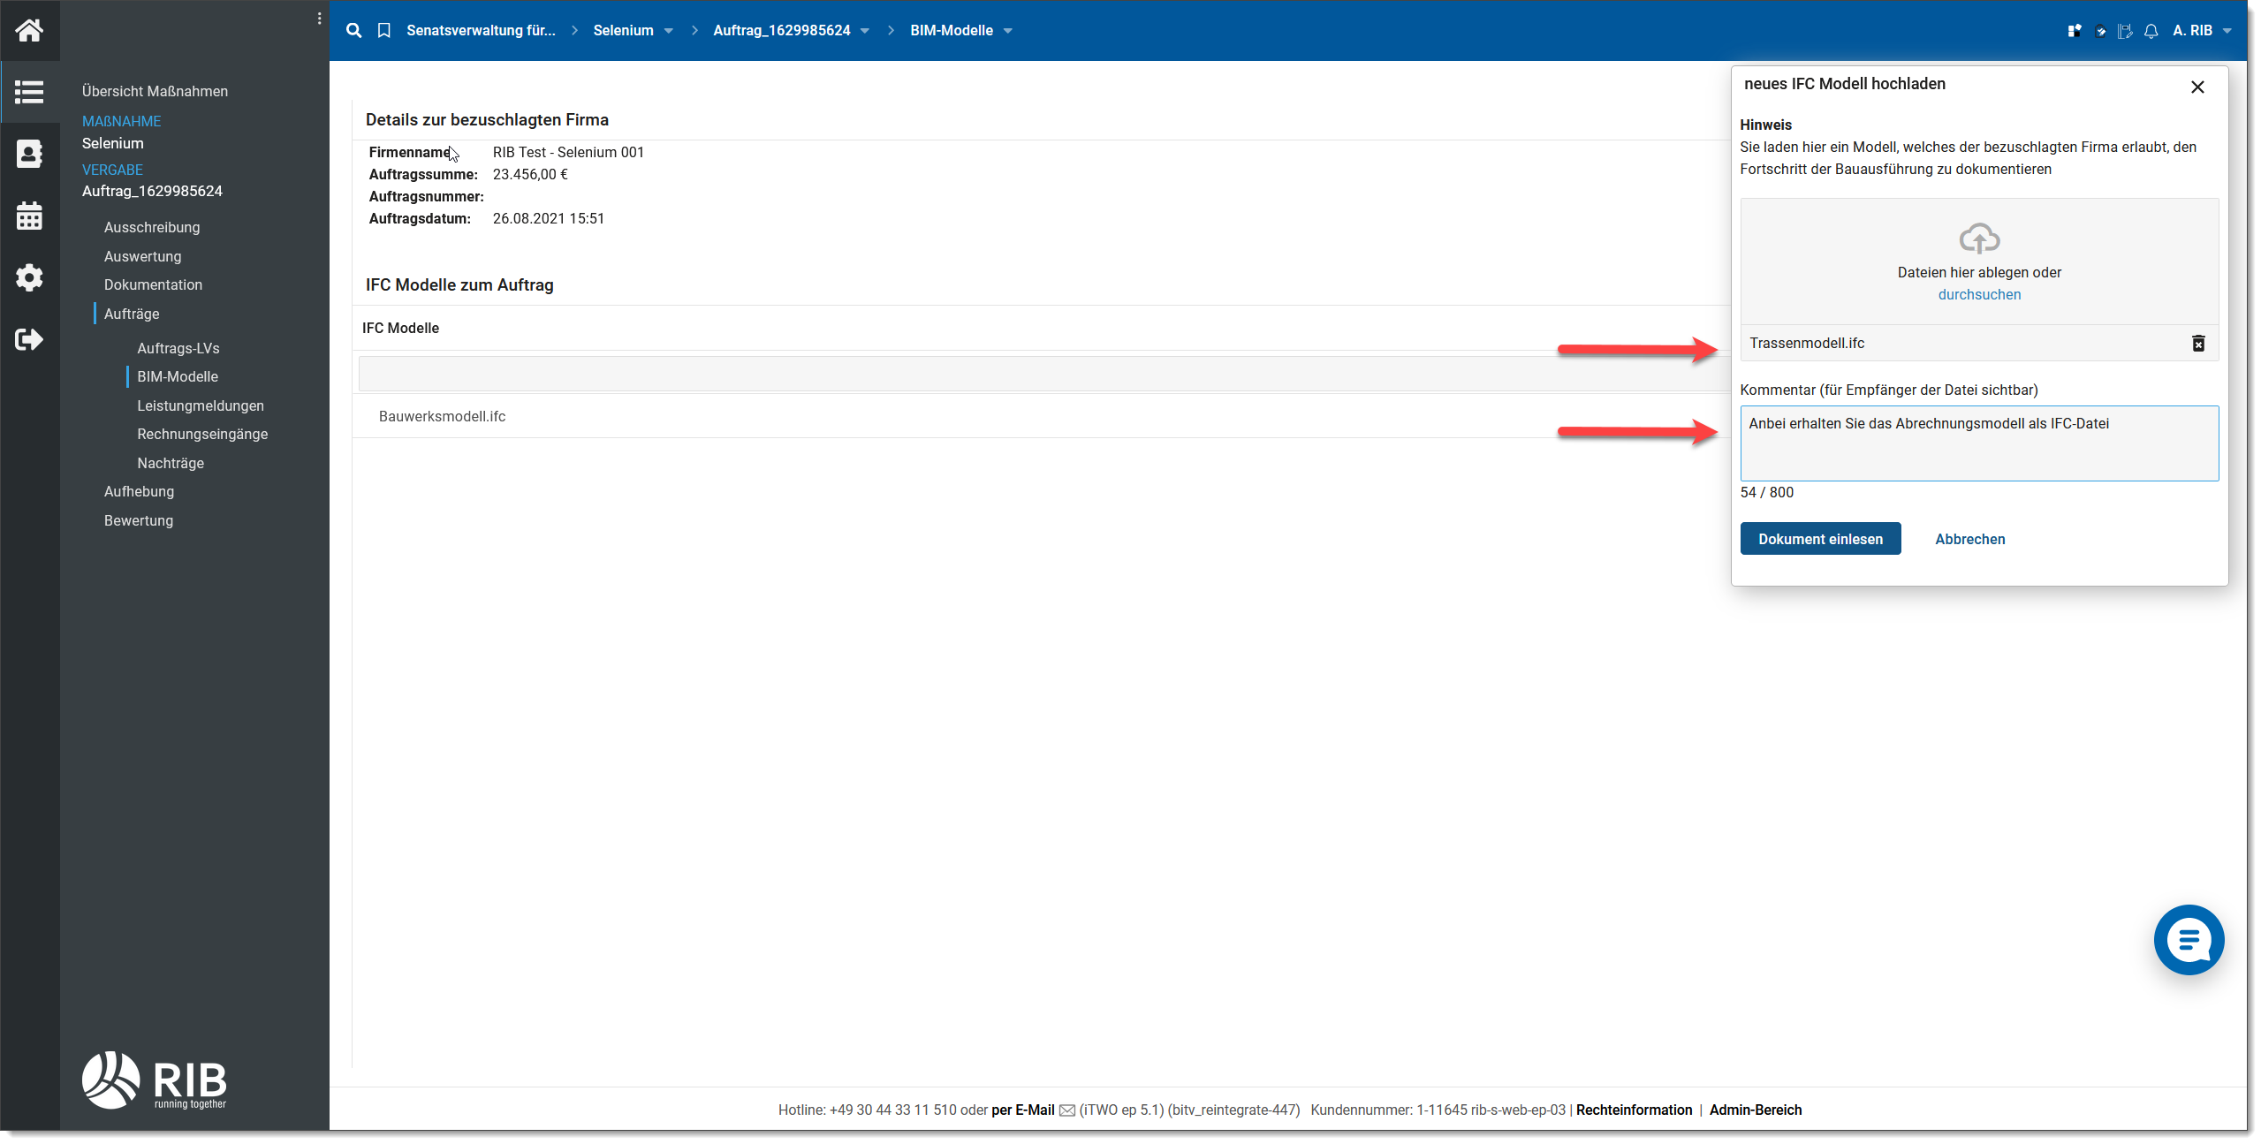Open Rechnungseingänge submenu item
The image size is (2261, 1144).
point(201,434)
